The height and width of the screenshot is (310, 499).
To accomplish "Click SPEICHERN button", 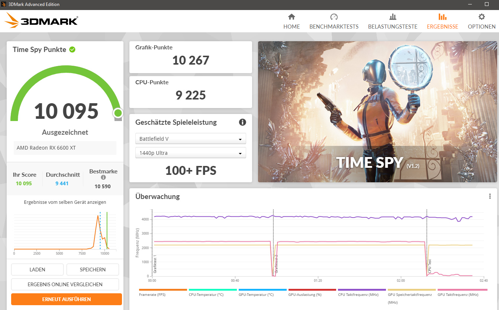I will 93,270.
